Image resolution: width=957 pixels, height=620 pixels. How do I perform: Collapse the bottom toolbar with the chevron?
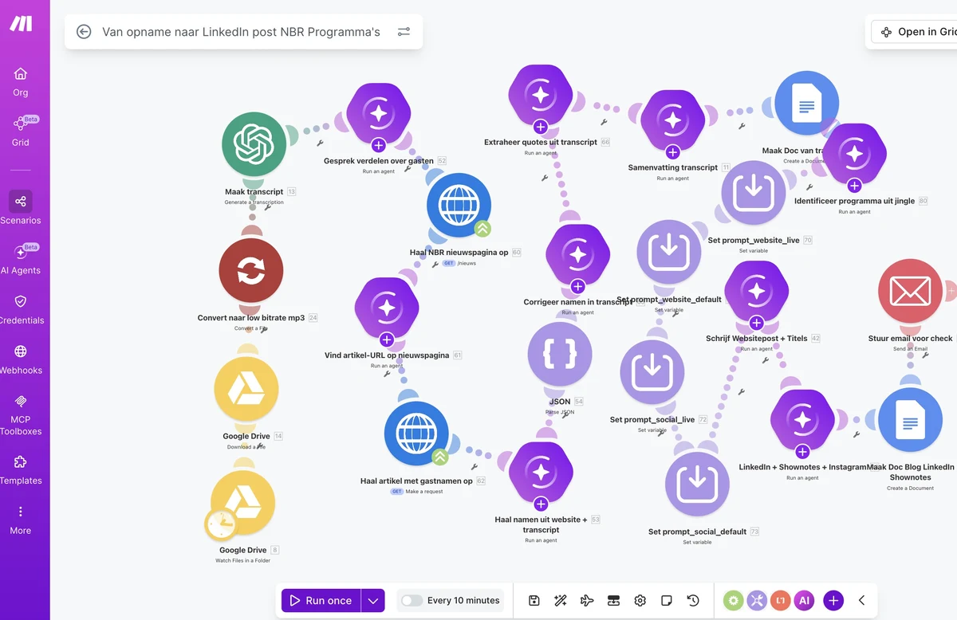coord(861,601)
